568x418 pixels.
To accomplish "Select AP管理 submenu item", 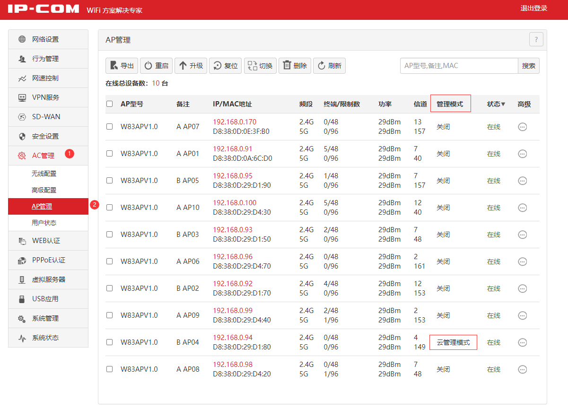I will coord(48,206).
